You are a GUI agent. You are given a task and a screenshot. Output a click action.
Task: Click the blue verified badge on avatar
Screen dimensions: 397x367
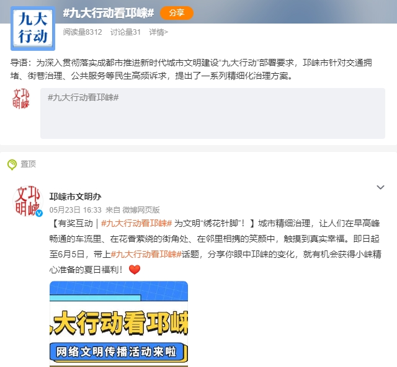(x=39, y=213)
